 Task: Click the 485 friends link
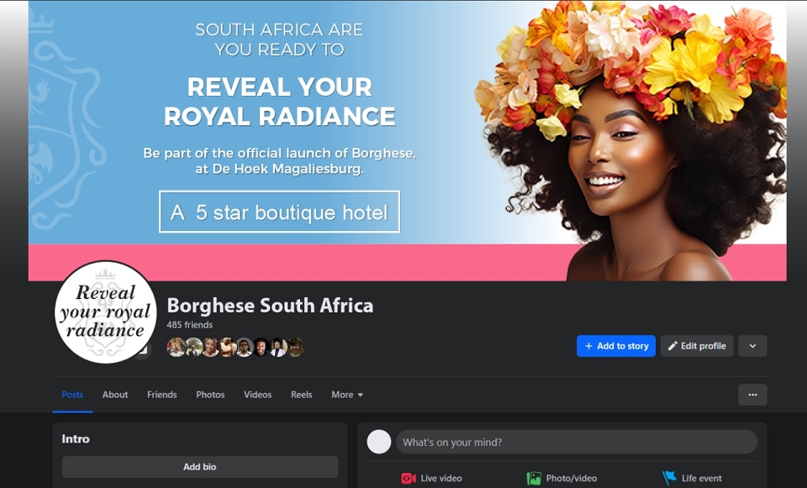(x=189, y=324)
